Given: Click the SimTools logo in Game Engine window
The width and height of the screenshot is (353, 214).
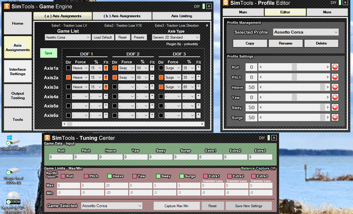Looking at the screenshot, I should point(7,6).
